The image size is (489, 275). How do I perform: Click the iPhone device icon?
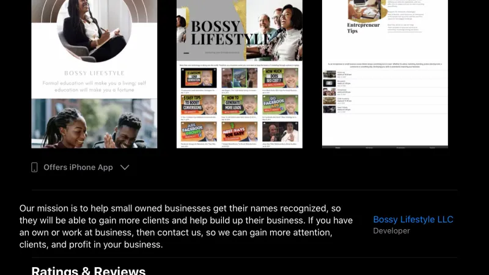pos(34,167)
